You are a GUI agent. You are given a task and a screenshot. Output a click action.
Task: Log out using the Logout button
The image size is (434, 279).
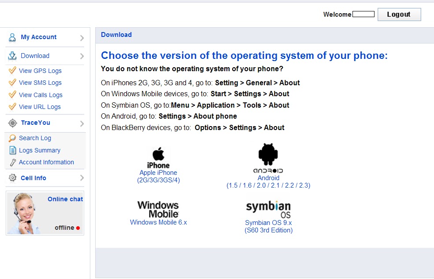(399, 14)
